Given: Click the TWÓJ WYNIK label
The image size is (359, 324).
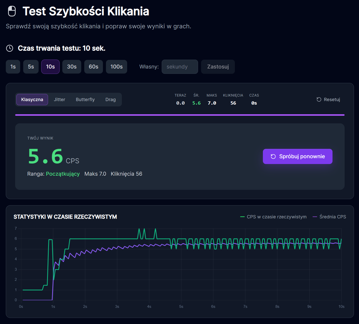Looking at the screenshot, I should (40, 138).
